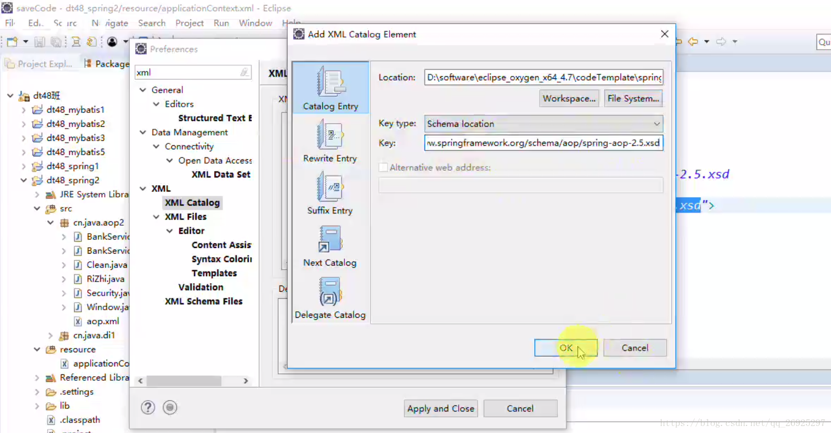Switch to the Package Explorer tab

pyautogui.click(x=106, y=64)
